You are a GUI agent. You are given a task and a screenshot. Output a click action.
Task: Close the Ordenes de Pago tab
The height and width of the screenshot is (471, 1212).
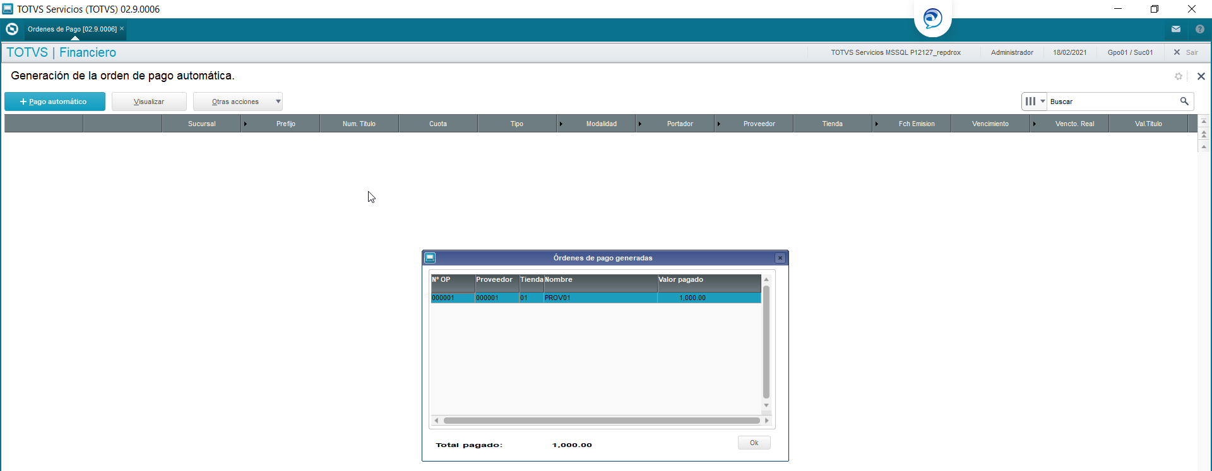pyautogui.click(x=122, y=28)
